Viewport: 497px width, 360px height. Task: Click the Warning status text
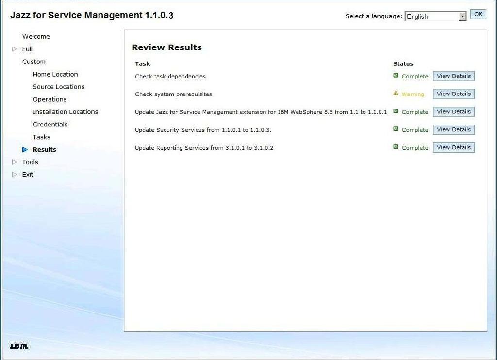(x=413, y=94)
